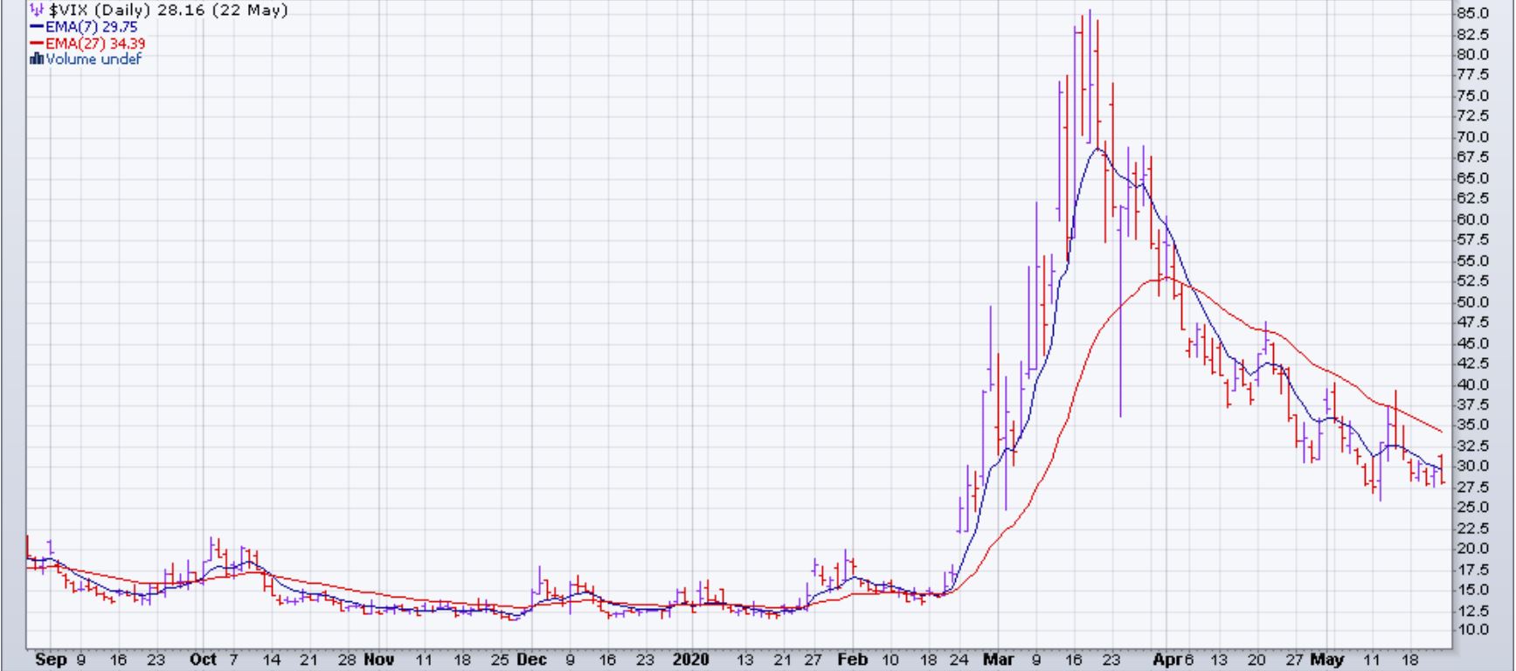Viewport: 1516px width, 671px height.
Task: Select the 50.0 value on price axis
Action: [x=1472, y=302]
